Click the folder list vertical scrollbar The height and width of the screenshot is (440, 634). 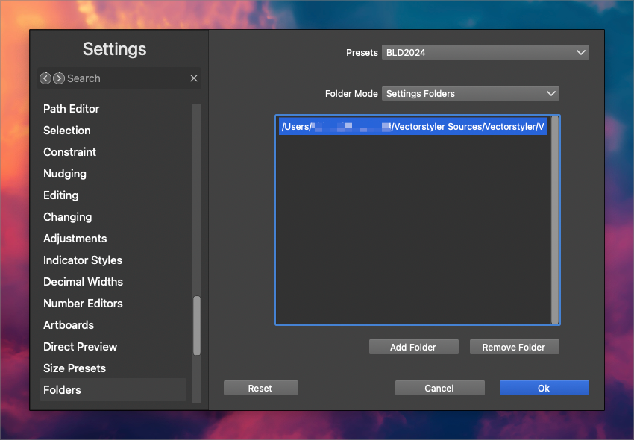coord(554,220)
